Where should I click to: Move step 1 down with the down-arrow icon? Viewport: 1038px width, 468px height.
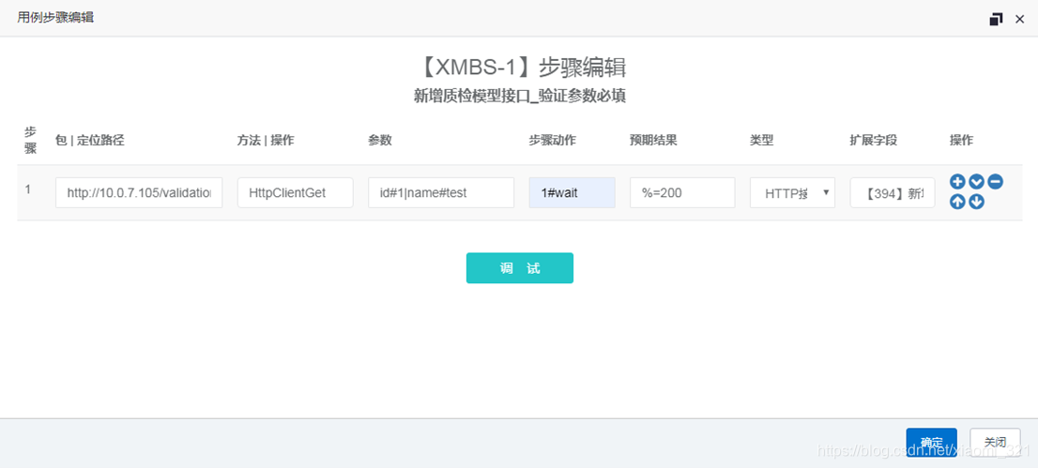coord(976,202)
